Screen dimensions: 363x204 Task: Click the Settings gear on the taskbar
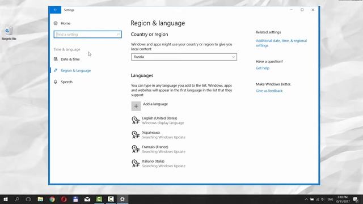pos(123,199)
